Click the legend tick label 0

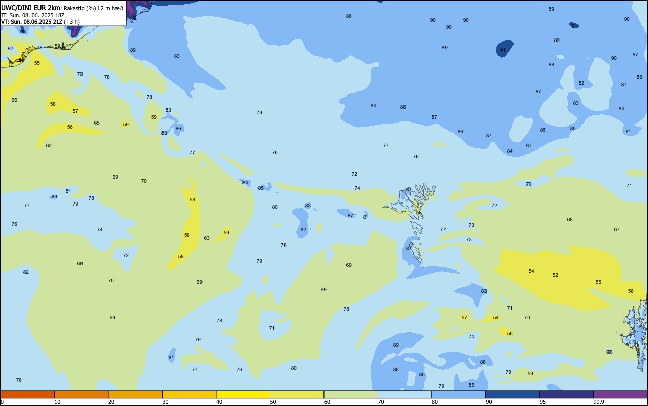pyautogui.click(x=2, y=402)
